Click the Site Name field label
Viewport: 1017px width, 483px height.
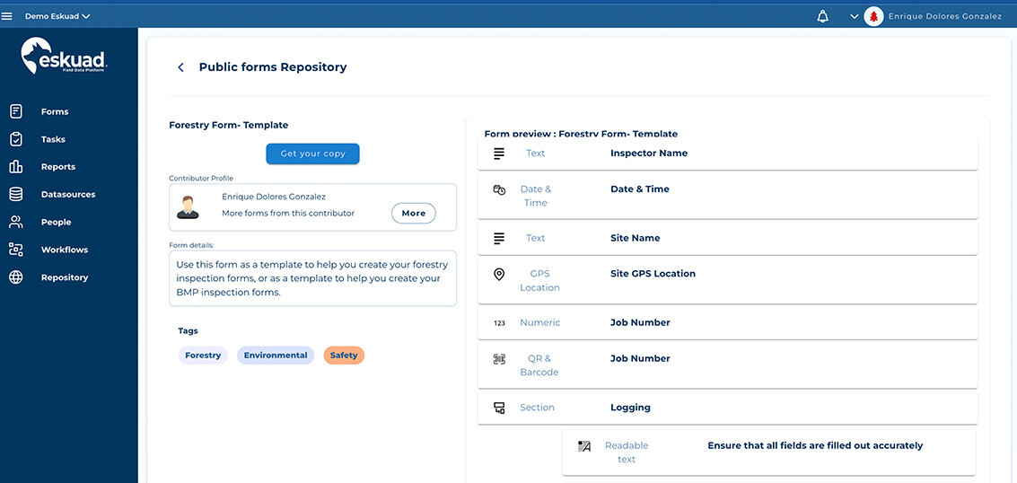pyautogui.click(x=635, y=238)
